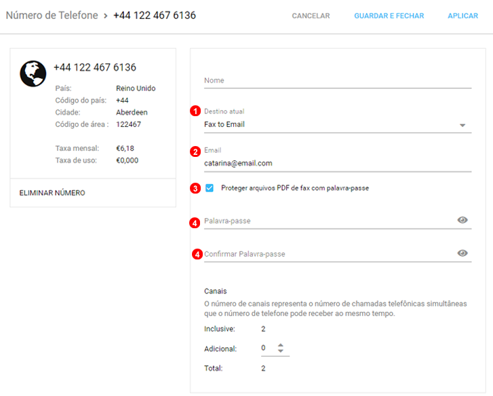Toggle eye icon in Confirmar Palavra-passe field
The height and width of the screenshot is (396, 493).
coord(462,253)
